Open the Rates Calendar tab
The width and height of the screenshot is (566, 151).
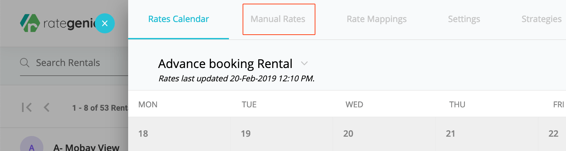click(x=179, y=19)
